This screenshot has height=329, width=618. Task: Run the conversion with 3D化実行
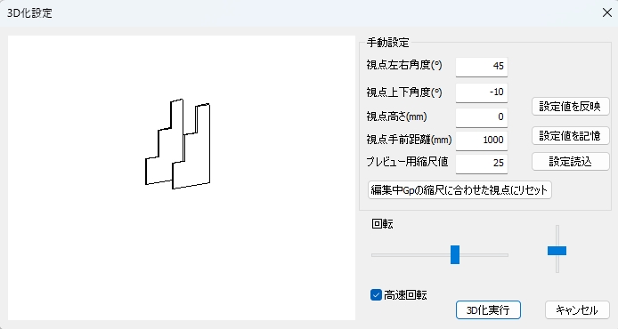click(x=488, y=310)
